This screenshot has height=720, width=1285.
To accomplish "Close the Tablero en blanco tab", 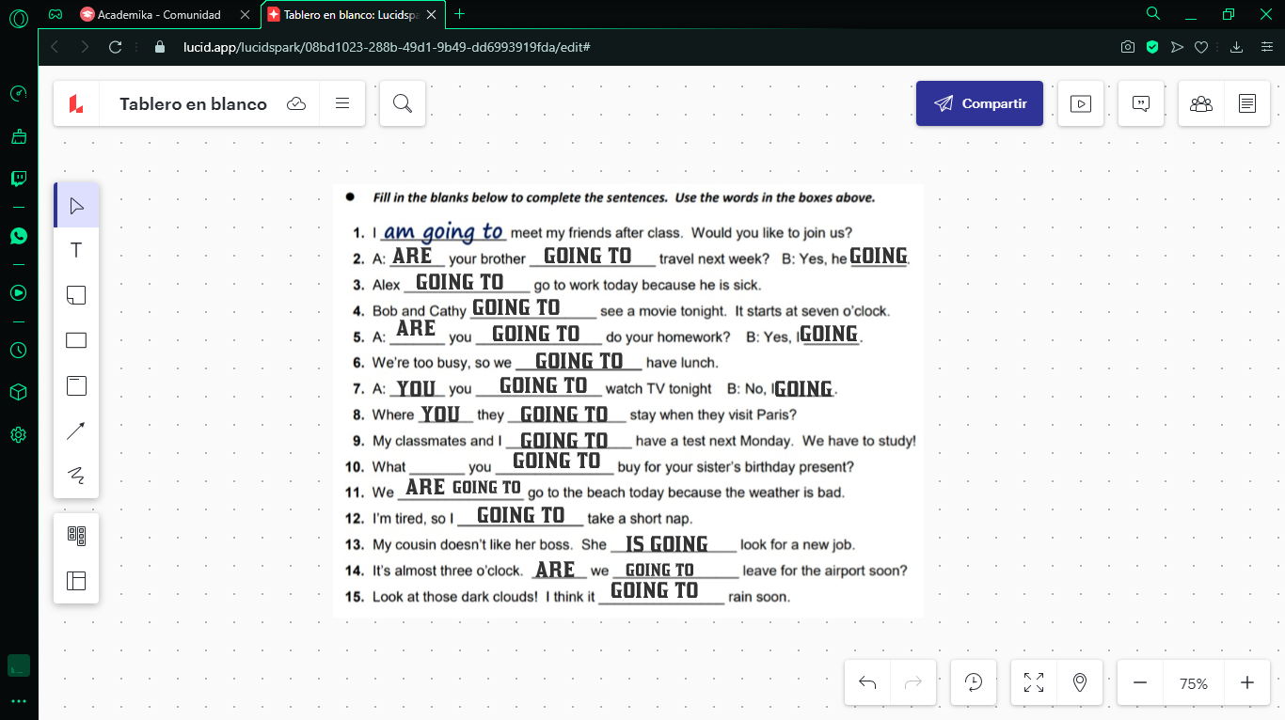I will point(431,14).
